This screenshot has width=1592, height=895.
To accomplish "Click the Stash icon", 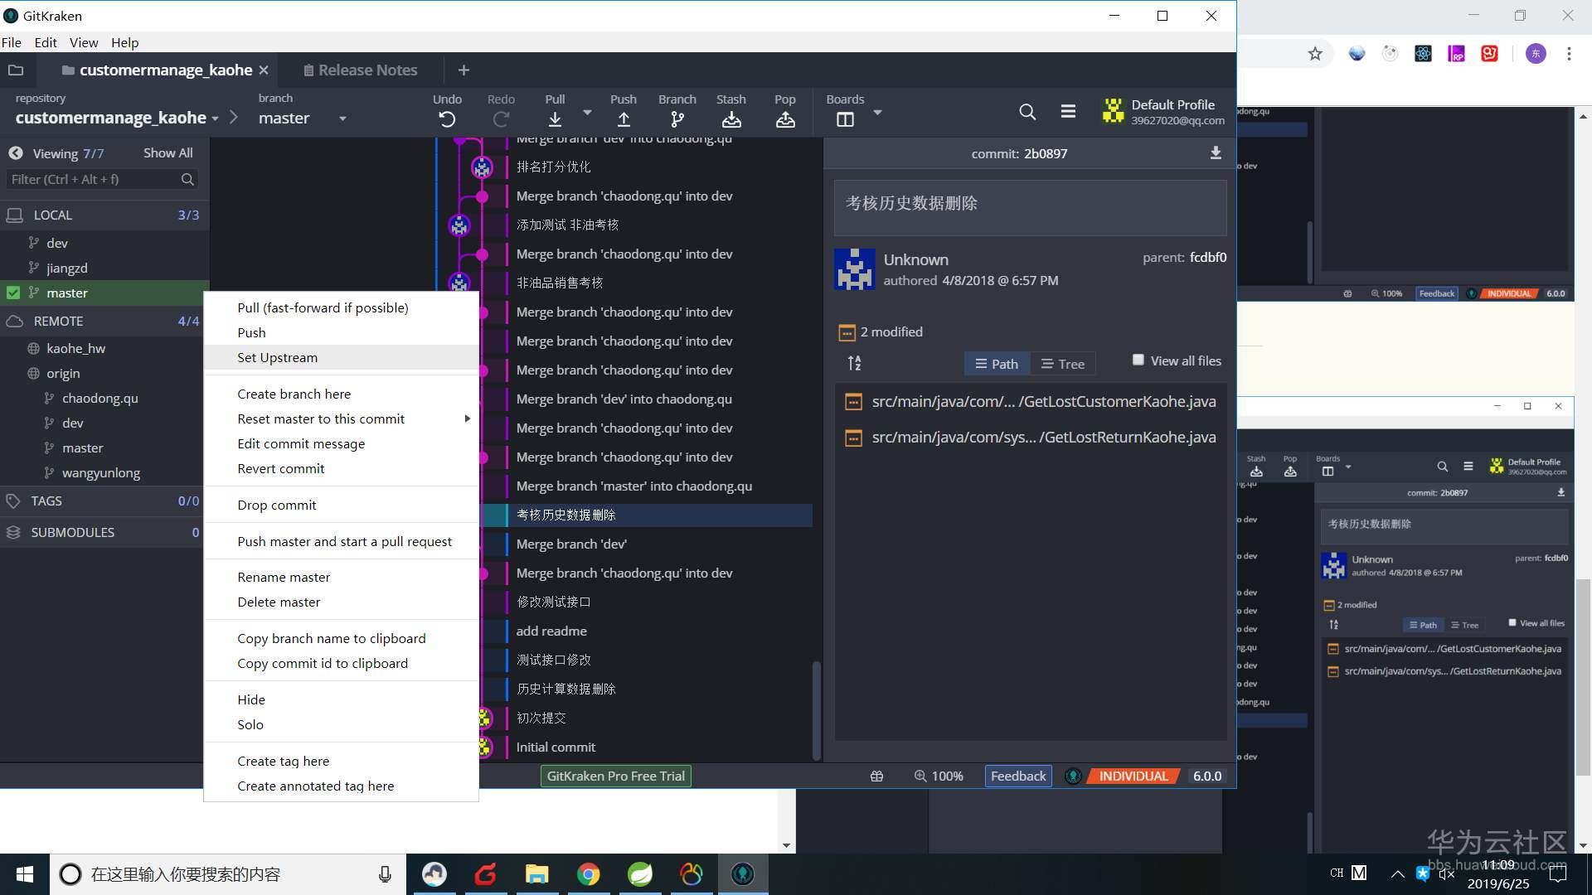I will point(731,119).
